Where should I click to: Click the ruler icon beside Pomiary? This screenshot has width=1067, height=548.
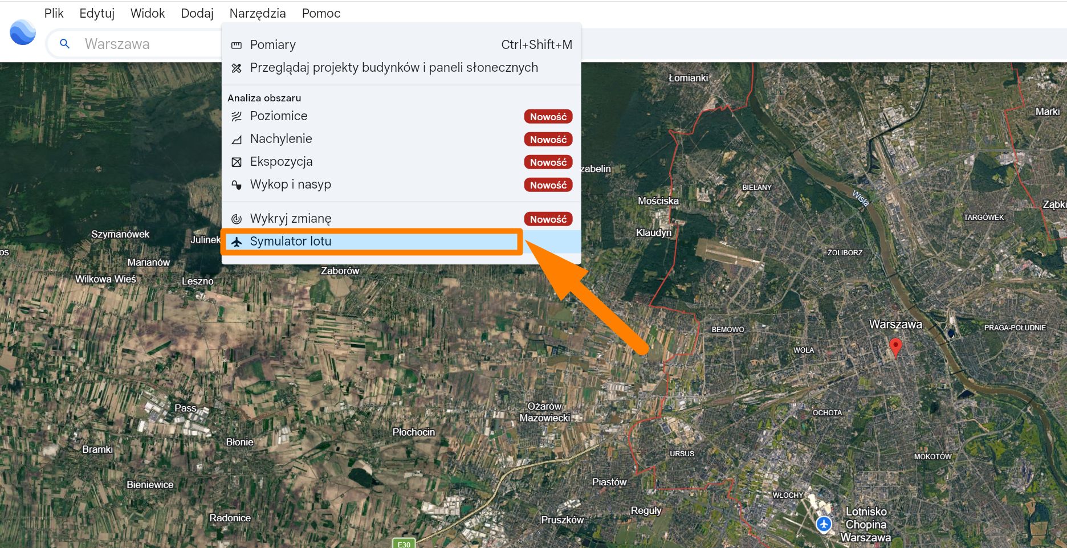[237, 45]
